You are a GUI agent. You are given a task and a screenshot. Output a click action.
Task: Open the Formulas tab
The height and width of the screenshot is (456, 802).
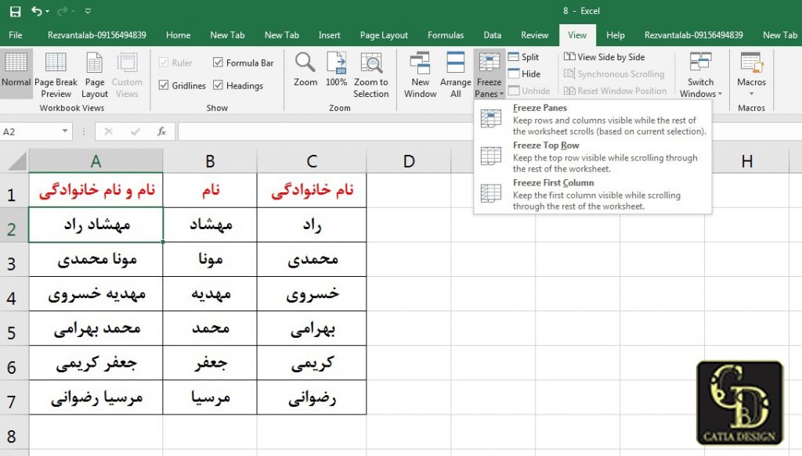tap(446, 35)
